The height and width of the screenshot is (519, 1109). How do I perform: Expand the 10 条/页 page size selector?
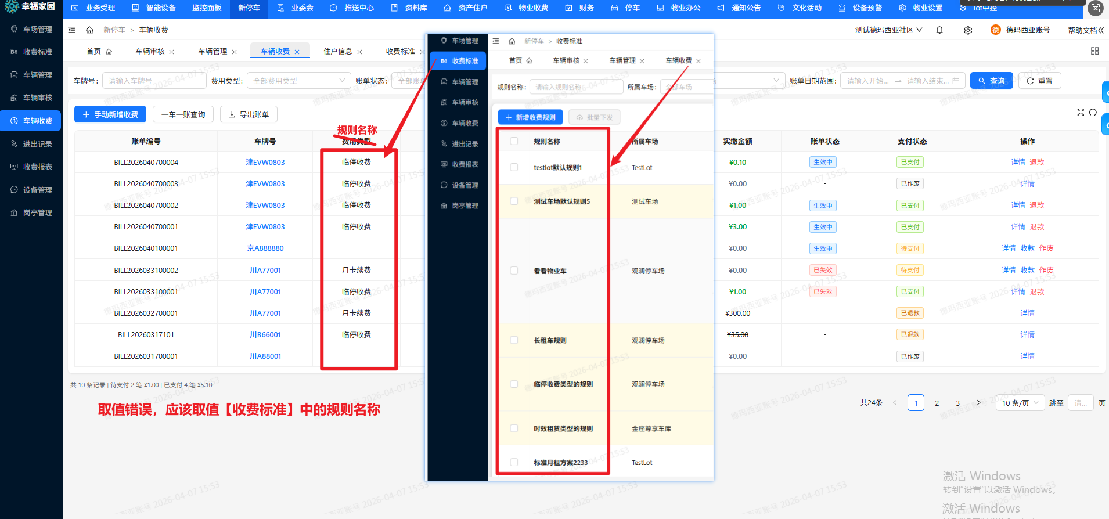coord(1021,403)
